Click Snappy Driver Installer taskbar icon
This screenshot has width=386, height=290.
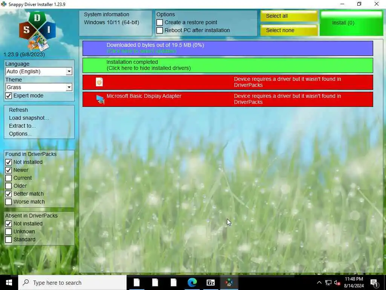pos(229,282)
